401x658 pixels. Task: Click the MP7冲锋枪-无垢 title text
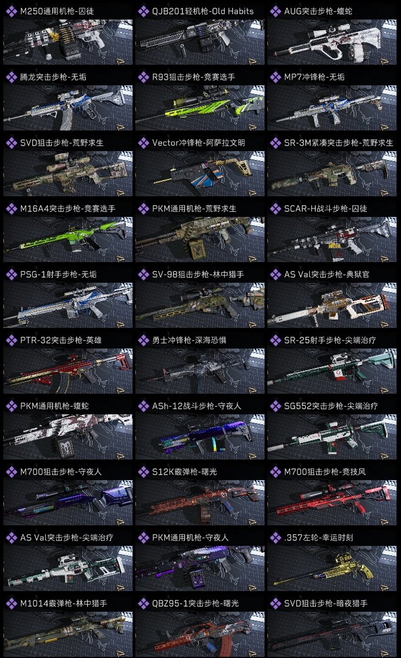(314, 77)
